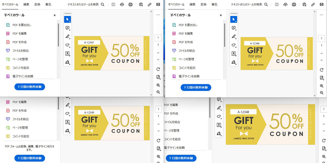Viewport: 327px width, 163px height.
Task: Select the arrow selection tool beside coupon A-12347
Action: (x=67, y=19)
